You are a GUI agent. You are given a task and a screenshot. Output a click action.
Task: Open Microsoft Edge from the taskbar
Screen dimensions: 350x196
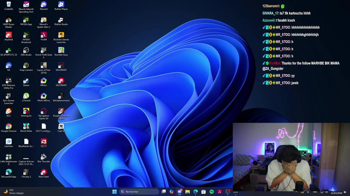(196, 192)
